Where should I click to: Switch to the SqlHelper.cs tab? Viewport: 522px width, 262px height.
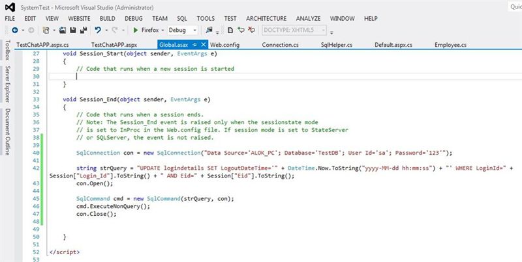[337, 45]
